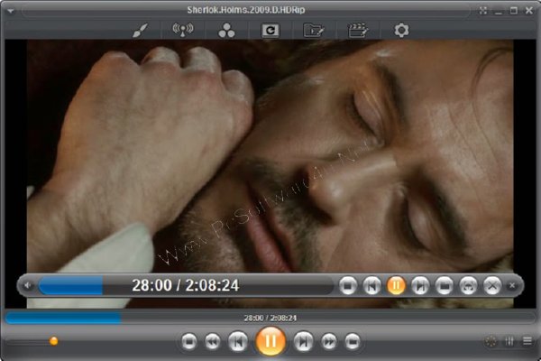Mute audio using overlay speaker icon

click(28, 285)
